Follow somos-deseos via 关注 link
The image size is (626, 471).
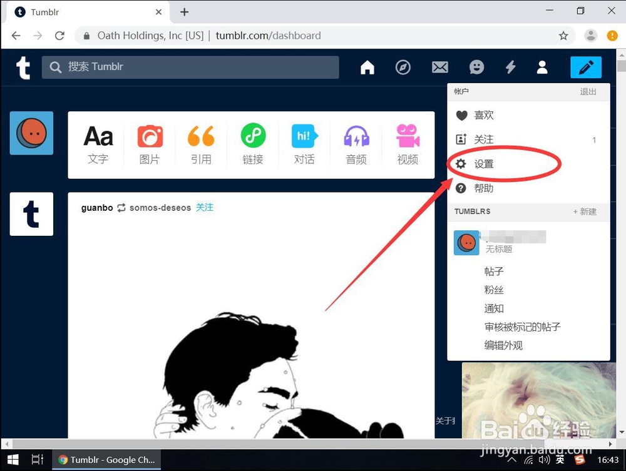point(204,207)
